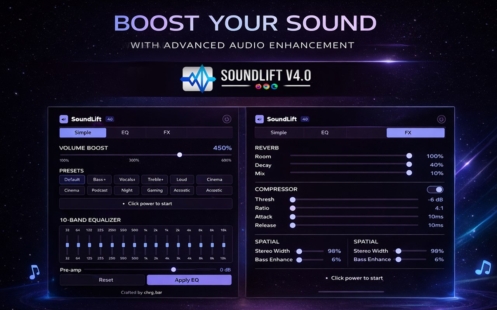Click the 300% mark under the volume slider
Screen dimensions: 497x310
tap(134, 160)
